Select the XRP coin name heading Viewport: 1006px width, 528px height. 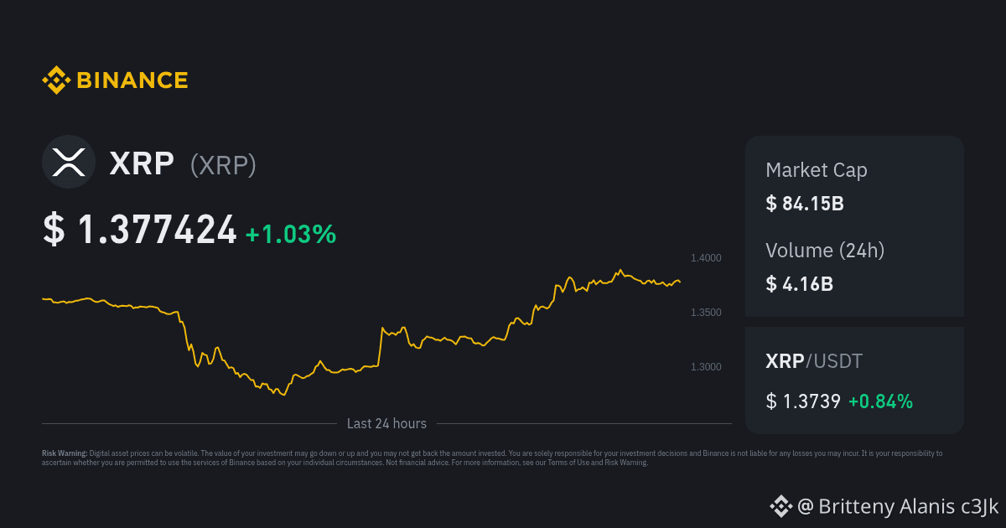[x=142, y=164]
